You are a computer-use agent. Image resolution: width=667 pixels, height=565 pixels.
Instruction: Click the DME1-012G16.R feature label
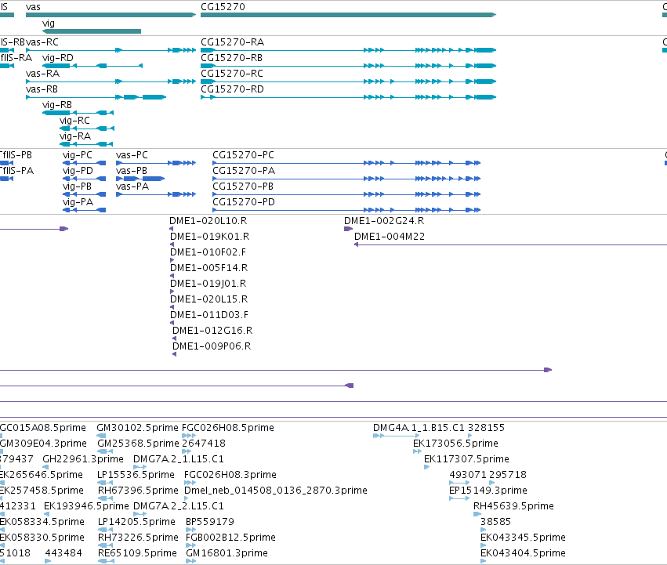212,331
